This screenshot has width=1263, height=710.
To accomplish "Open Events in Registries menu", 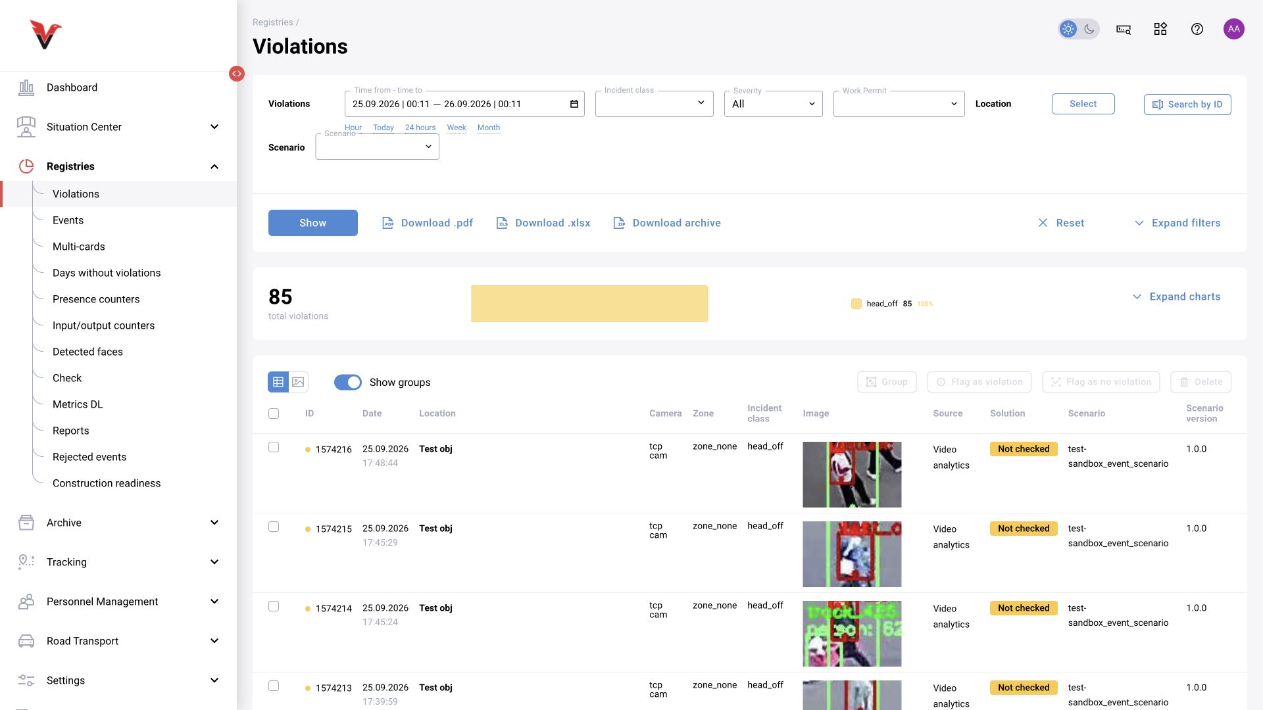I will click(68, 220).
